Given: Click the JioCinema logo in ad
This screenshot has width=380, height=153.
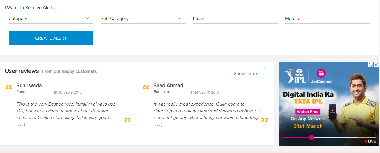Looking at the screenshot, I should 321,76.
